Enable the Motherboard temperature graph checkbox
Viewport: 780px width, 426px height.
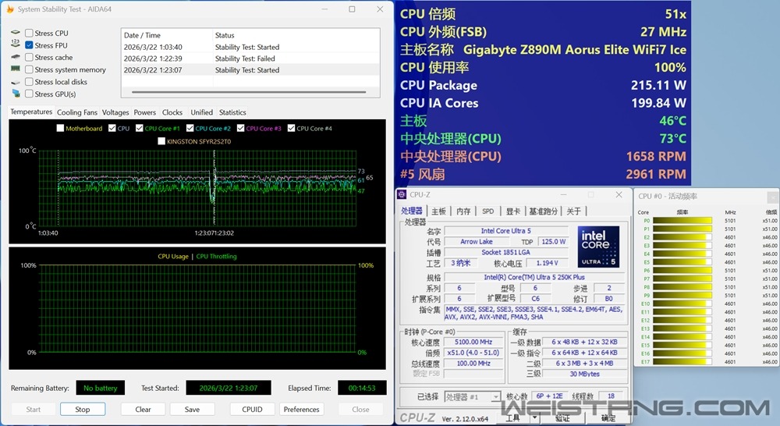coord(61,129)
